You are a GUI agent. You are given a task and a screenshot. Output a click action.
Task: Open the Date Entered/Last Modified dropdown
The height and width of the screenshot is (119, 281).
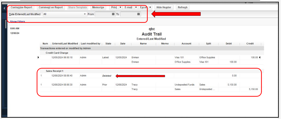coord(65,14)
